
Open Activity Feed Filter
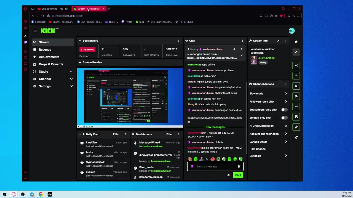[116, 134]
